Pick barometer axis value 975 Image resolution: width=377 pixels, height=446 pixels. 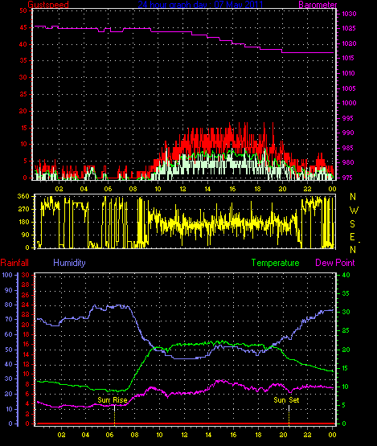click(348, 178)
